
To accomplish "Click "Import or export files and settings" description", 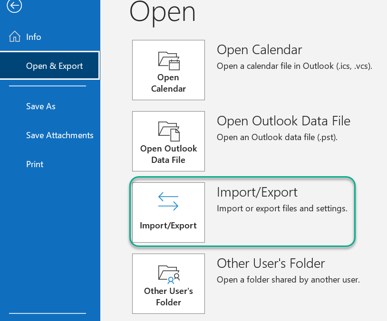I will [x=282, y=208].
